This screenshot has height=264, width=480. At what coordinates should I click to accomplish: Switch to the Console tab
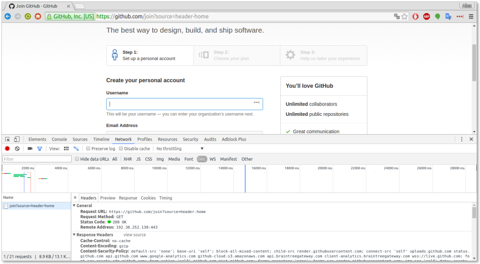coord(60,139)
